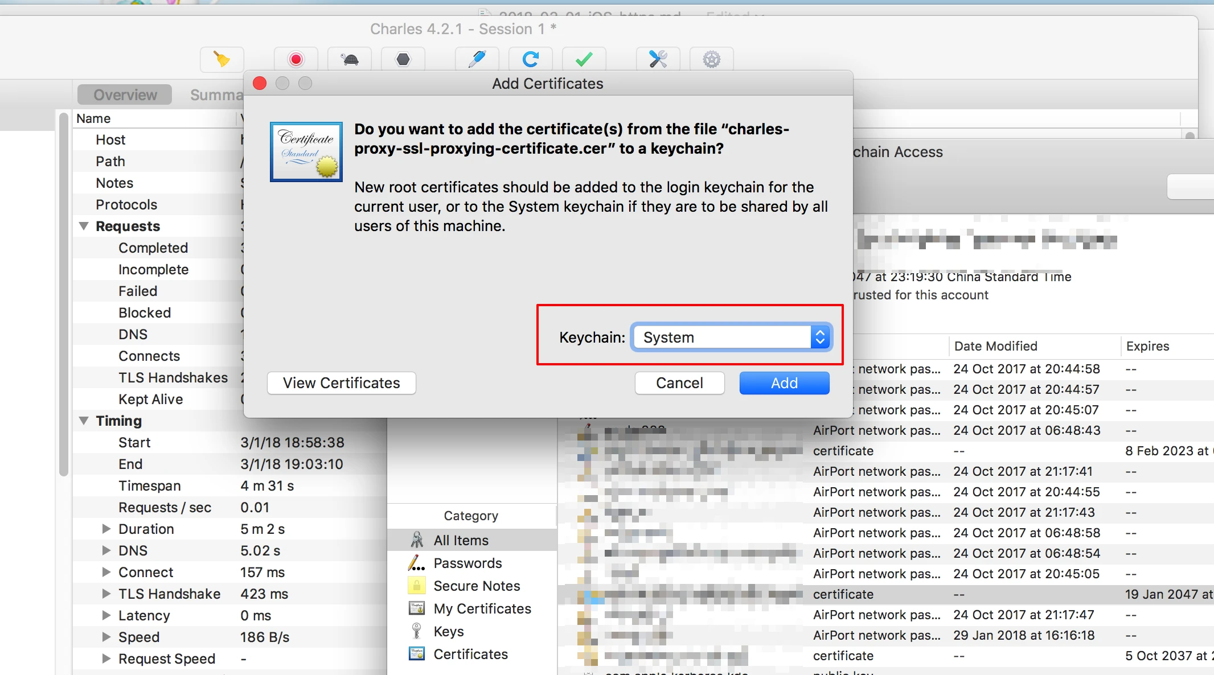Click View Certificates button

point(339,383)
